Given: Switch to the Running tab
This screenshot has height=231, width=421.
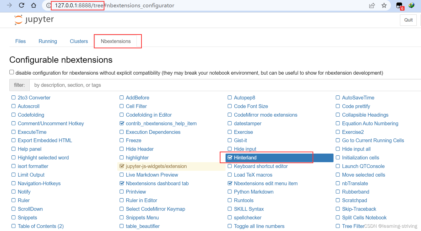Looking at the screenshot, I should tap(48, 41).
